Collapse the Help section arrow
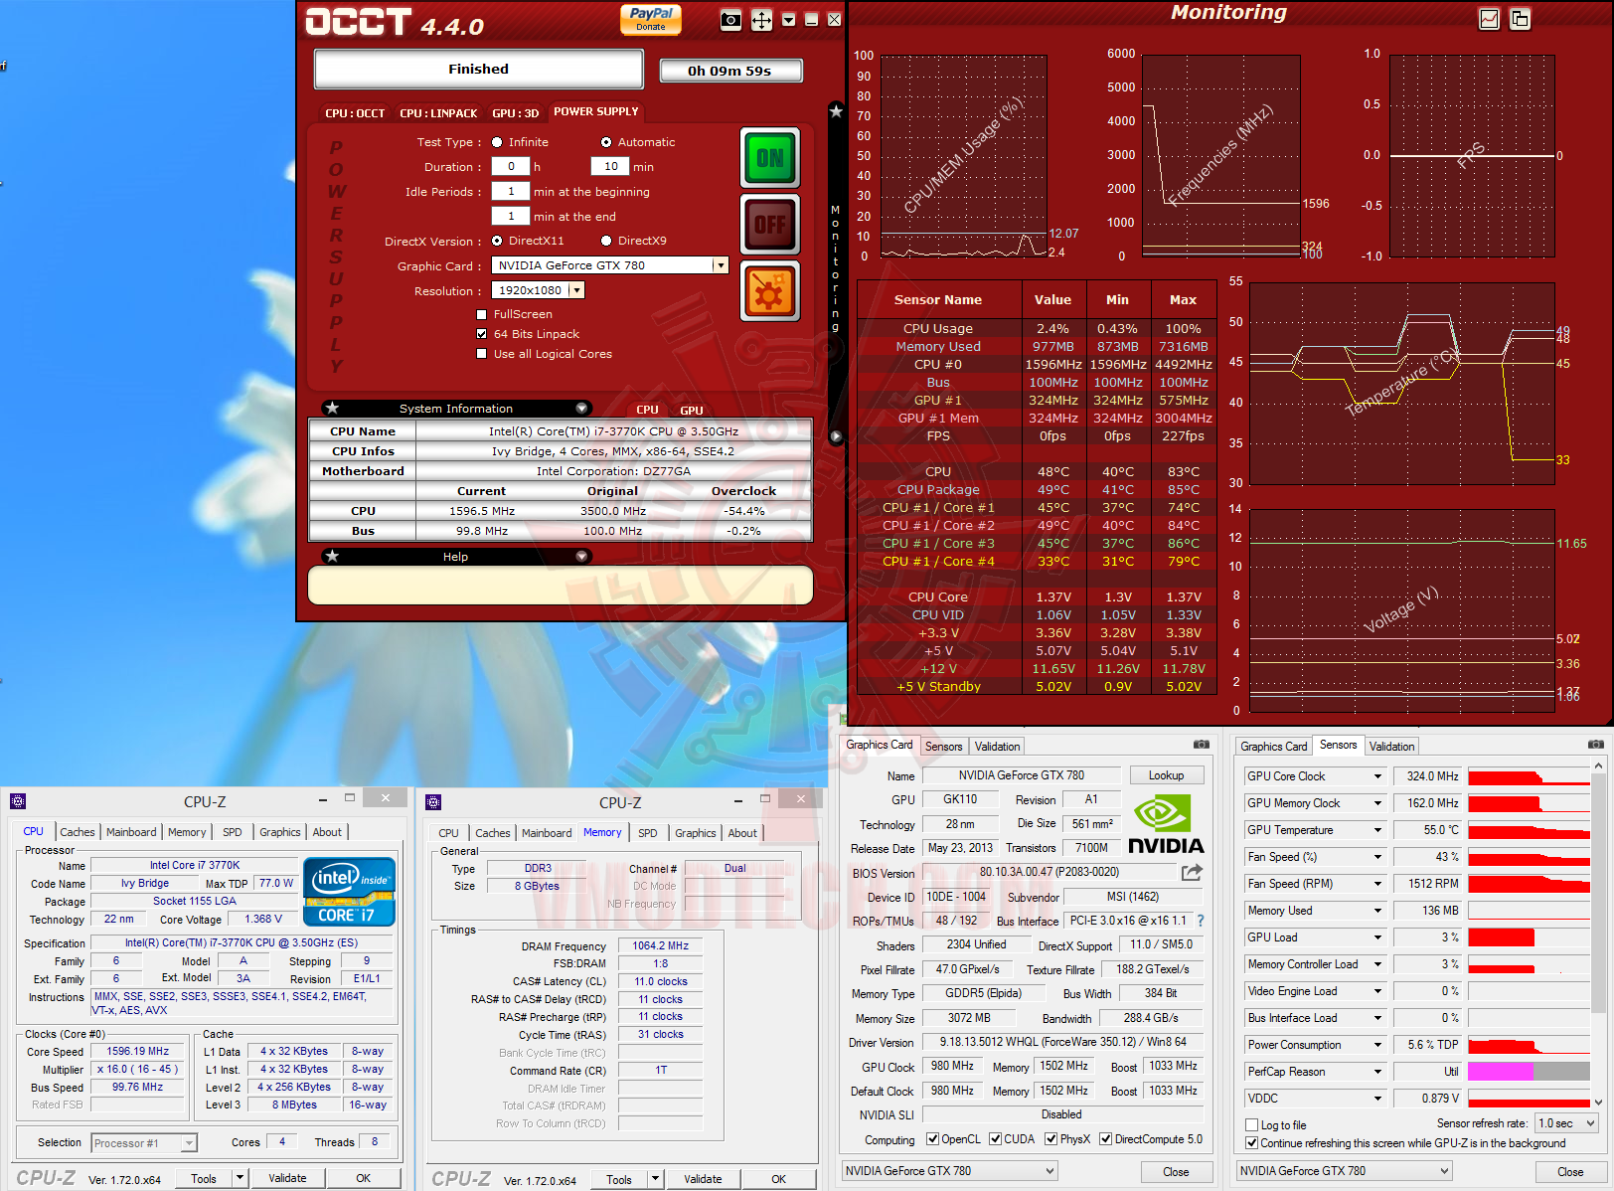Screen dimensions: 1614x1191 [x=581, y=557]
